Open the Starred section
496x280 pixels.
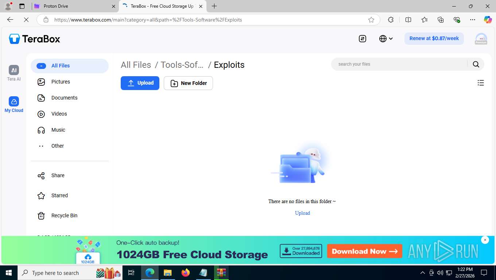click(70, 195)
